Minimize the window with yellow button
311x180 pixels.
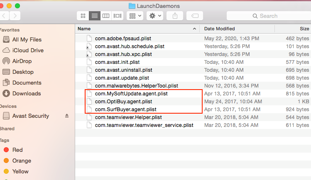[9, 6]
